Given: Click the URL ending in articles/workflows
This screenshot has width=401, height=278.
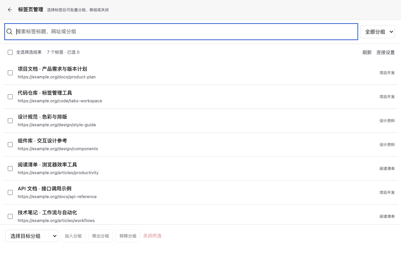Looking at the screenshot, I should click(x=56, y=220).
